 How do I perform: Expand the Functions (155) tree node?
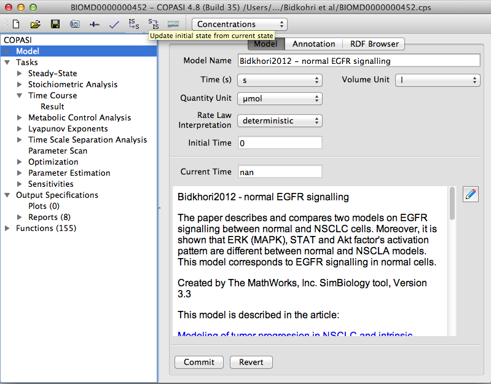[7, 229]
